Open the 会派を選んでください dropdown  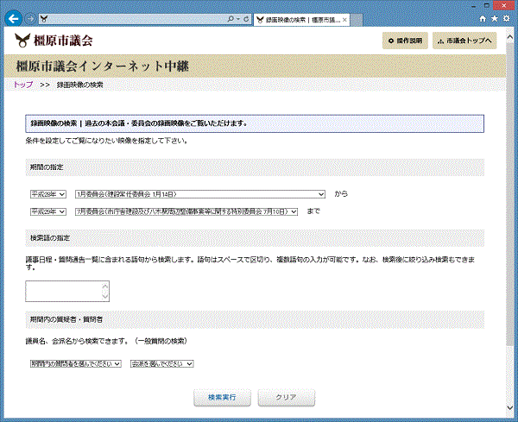click(x=162, y=364)
